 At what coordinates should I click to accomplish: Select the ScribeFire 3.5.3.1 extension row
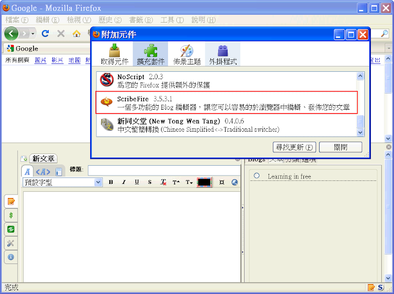[x=227, y=103]
